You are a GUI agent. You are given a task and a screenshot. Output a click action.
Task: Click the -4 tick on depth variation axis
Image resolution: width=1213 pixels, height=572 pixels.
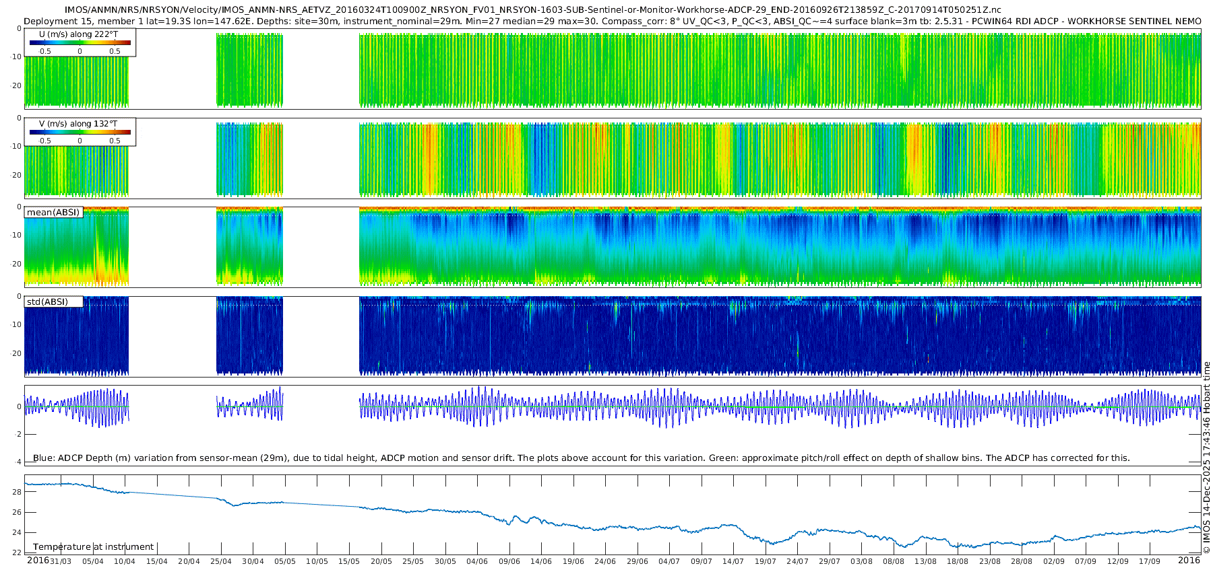(17, 462)
